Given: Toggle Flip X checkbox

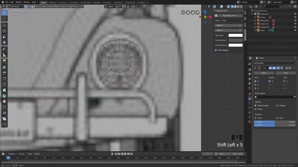Looking at the screenshot, I should coord(284,81).
